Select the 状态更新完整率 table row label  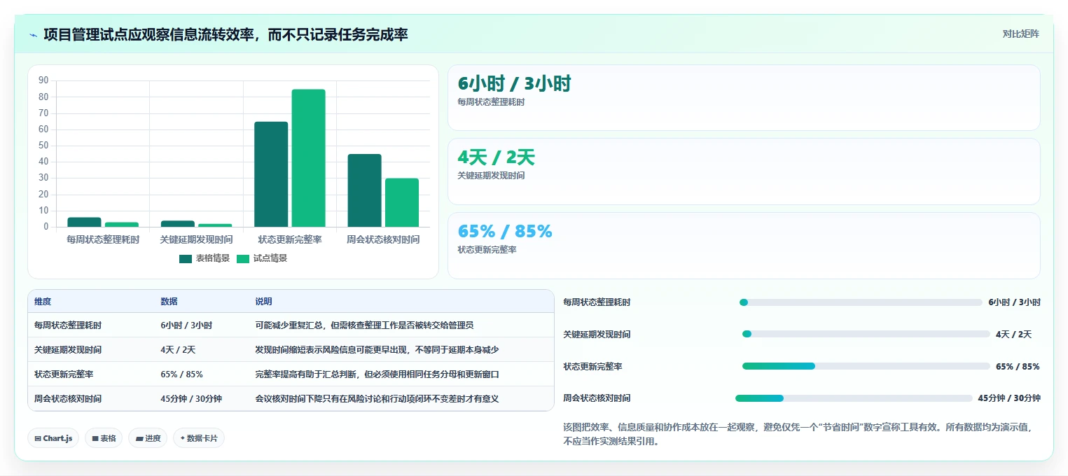(64, 374)
